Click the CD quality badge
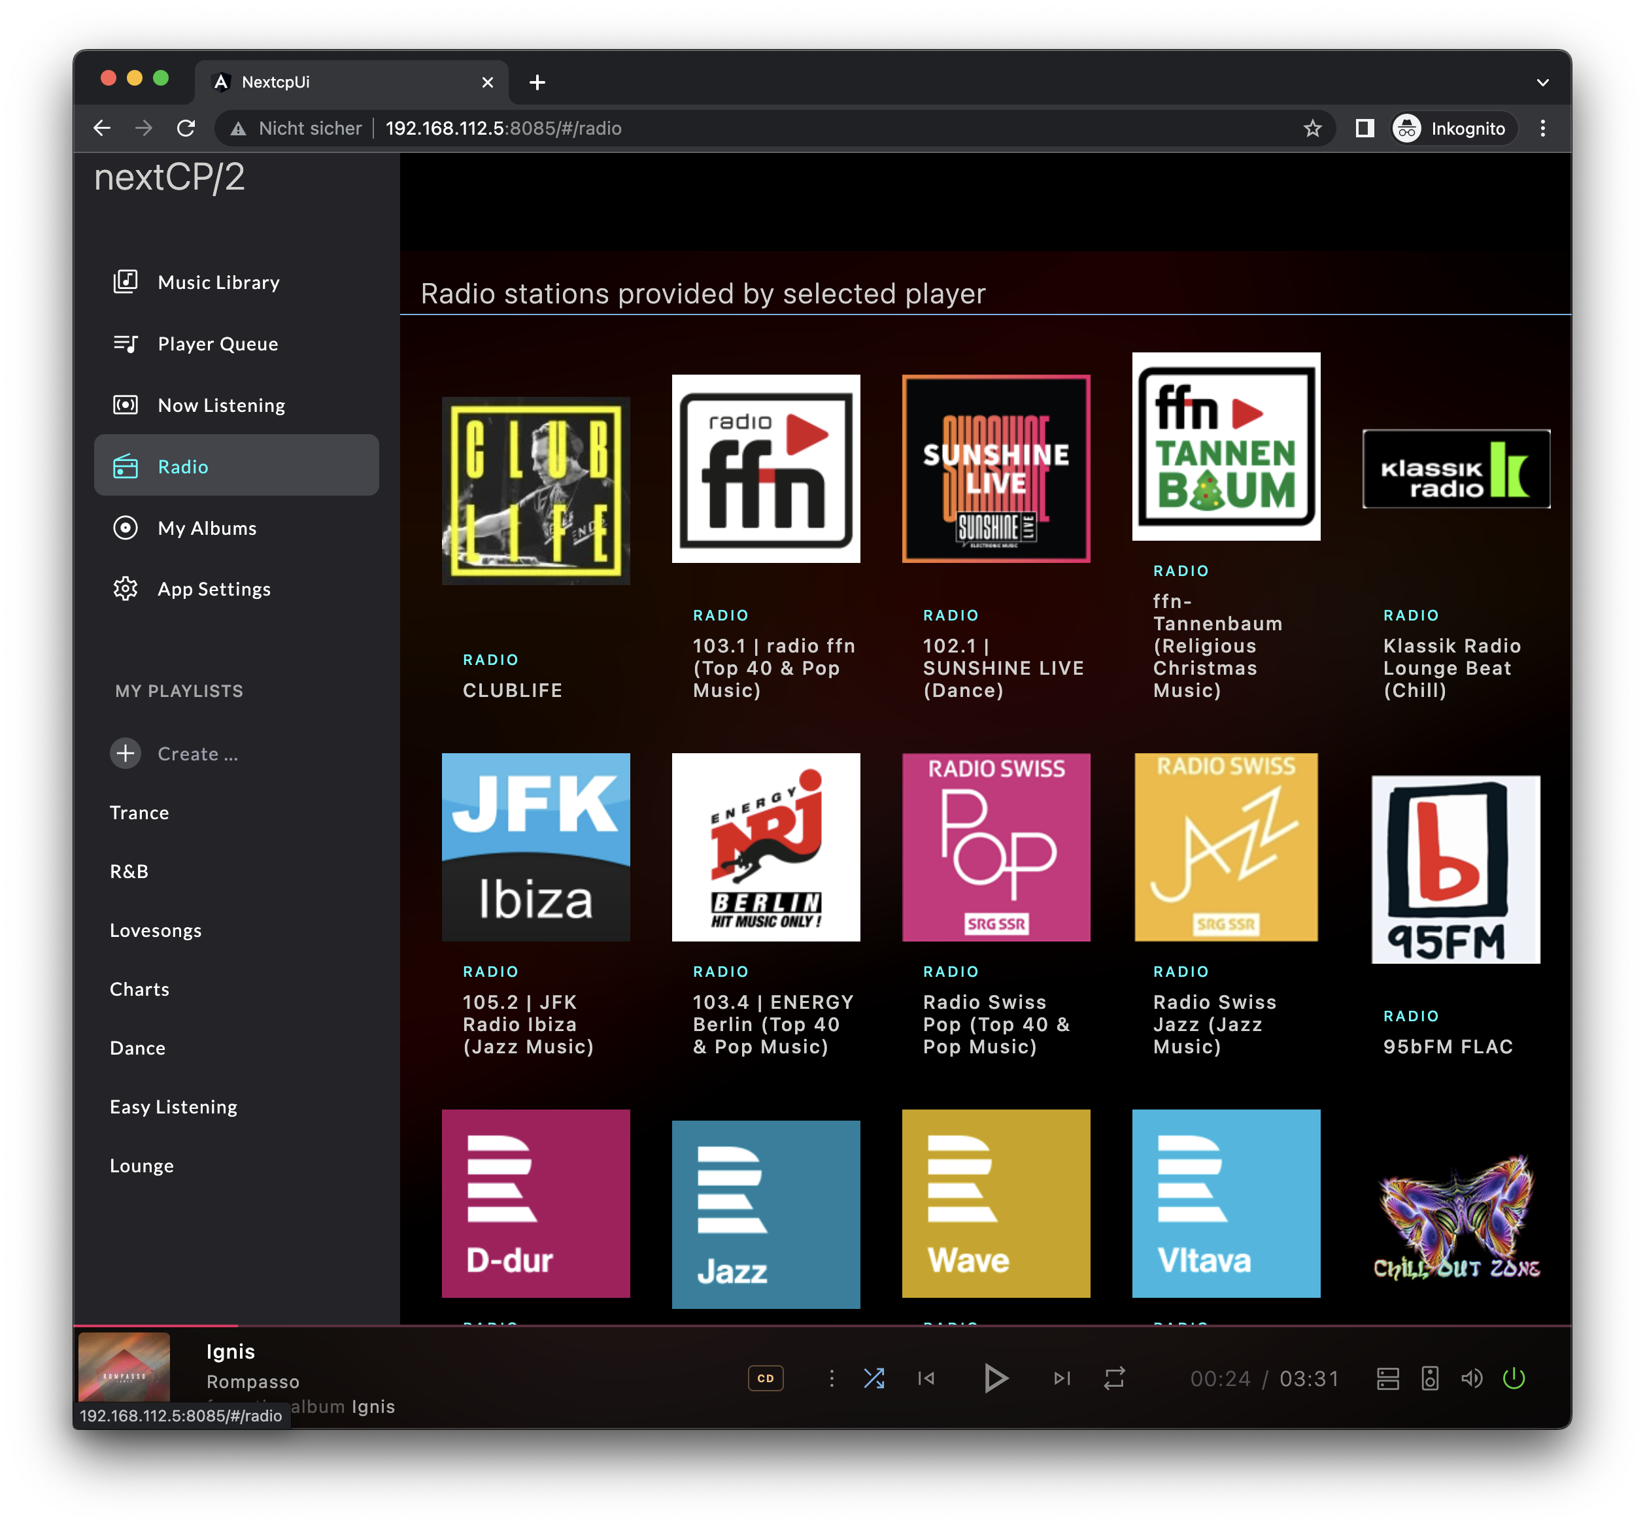 (x=766, y=1378)
